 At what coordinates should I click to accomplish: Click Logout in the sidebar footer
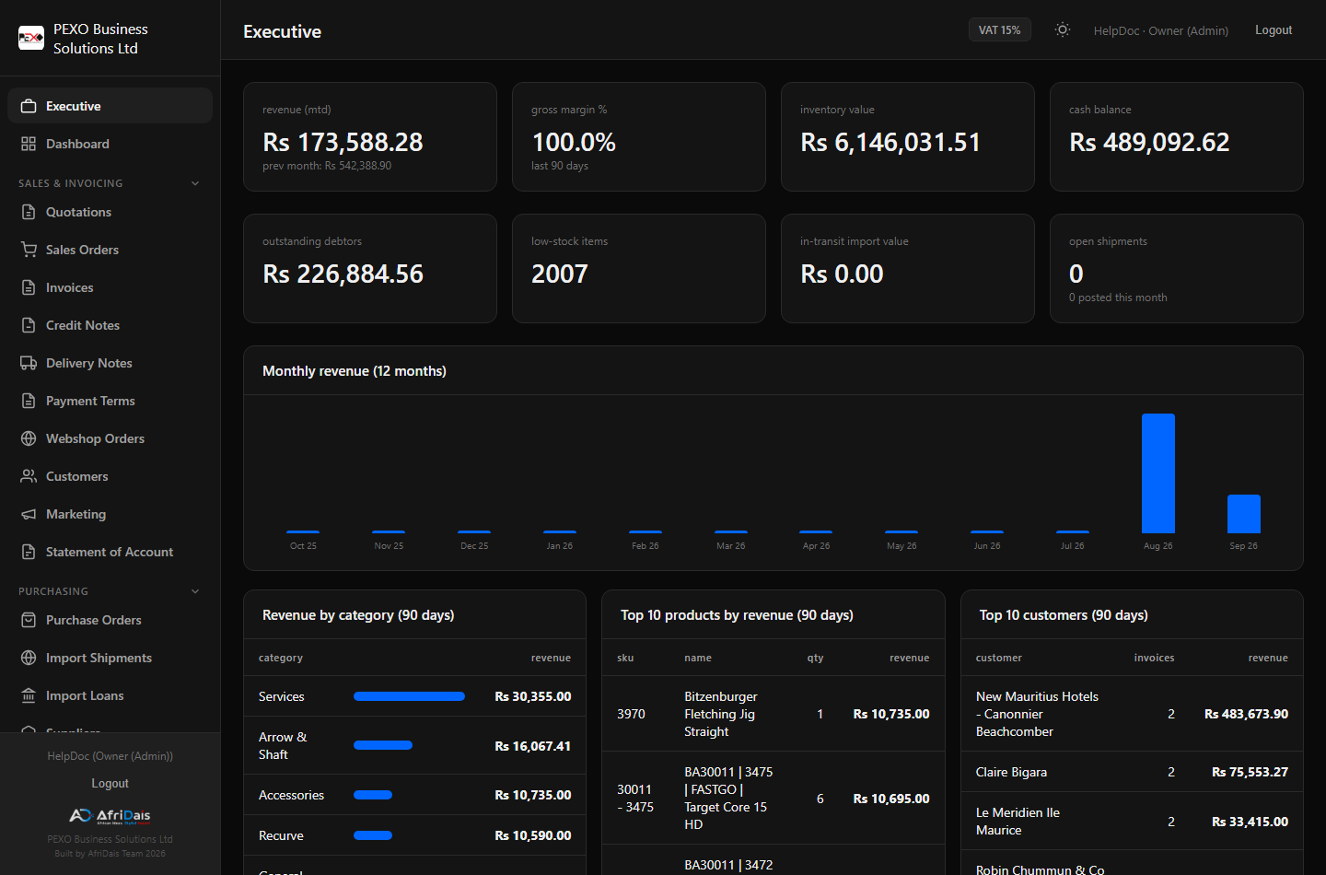pyautogui.click(x=110, y=783)
